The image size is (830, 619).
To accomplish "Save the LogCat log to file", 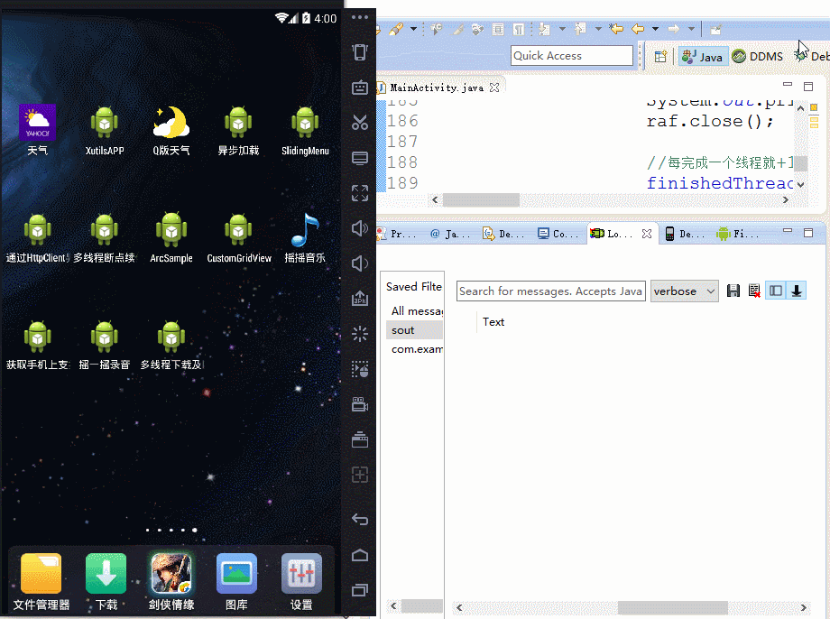I will (x=733, y=291).
